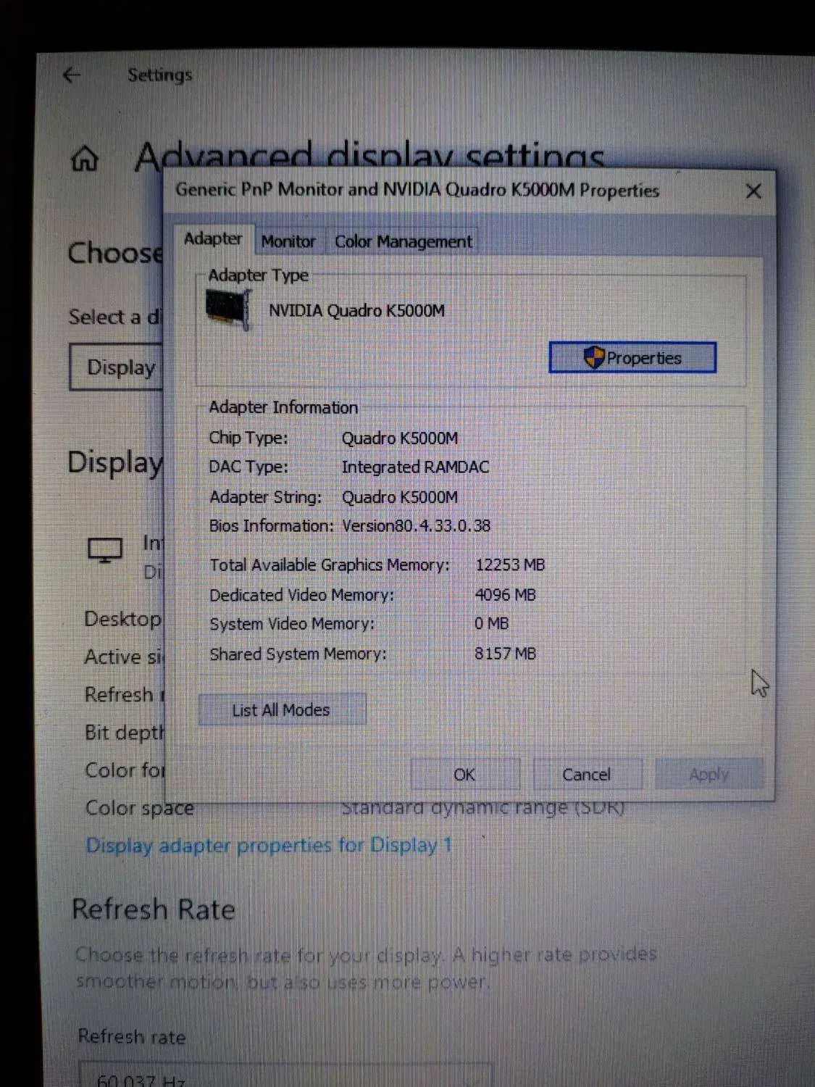Confirm the dialog with OK

(x=464, y=775)
